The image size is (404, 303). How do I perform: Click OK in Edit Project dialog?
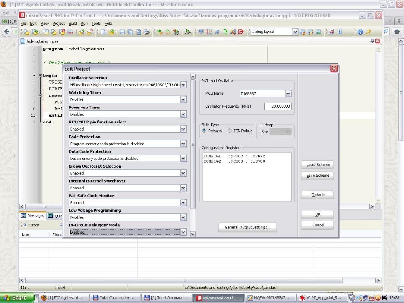tap(318, 214)
